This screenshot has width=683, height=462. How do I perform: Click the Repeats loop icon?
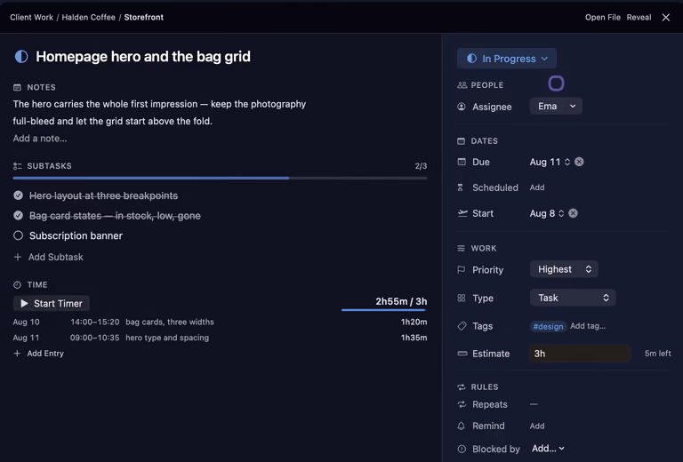pyautogui.click(x=462, y=404)
